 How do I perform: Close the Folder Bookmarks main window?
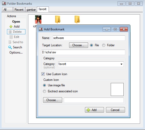pyautogui.click(x=139, y=4)
